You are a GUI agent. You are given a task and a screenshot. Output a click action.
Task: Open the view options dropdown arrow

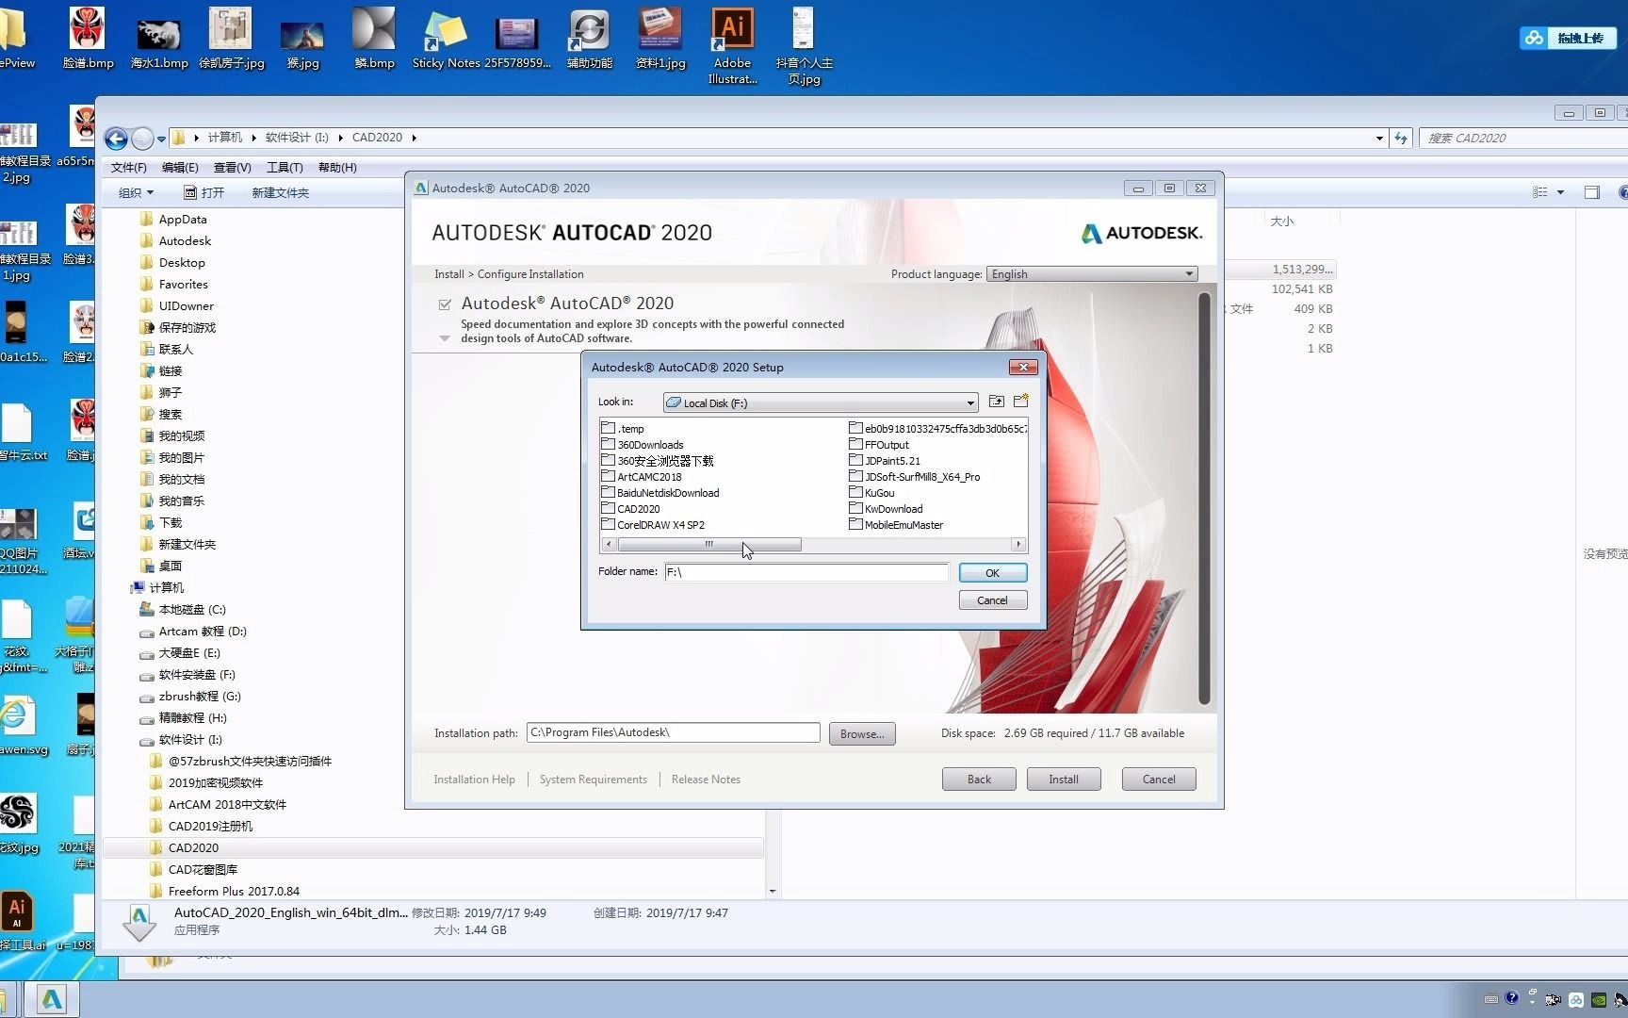tap(1560, 192)
